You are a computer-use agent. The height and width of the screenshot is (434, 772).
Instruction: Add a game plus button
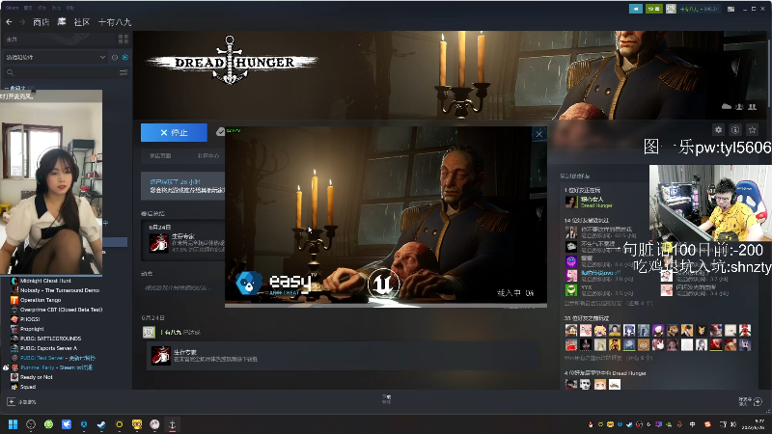11,402
